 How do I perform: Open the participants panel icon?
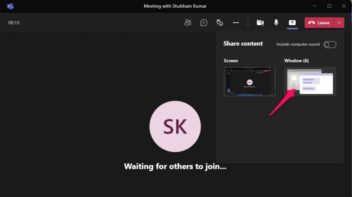188,23
